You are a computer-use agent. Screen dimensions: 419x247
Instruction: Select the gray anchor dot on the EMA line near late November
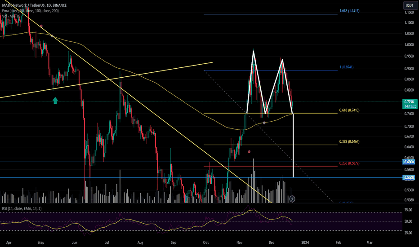click(264, 123)
